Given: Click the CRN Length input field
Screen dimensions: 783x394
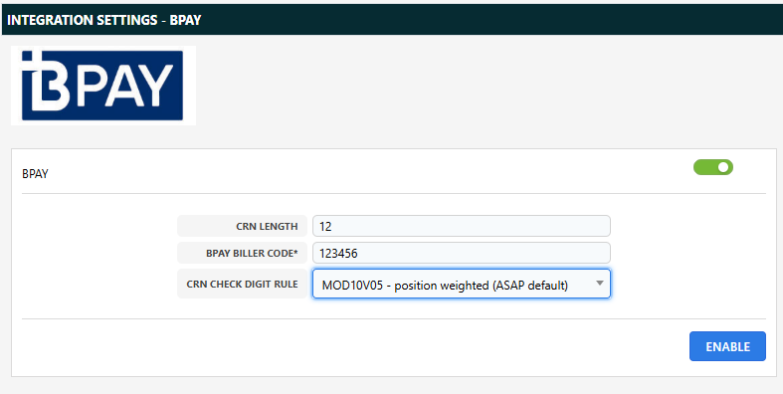Looking at the screenshot, I should [462, 226].
